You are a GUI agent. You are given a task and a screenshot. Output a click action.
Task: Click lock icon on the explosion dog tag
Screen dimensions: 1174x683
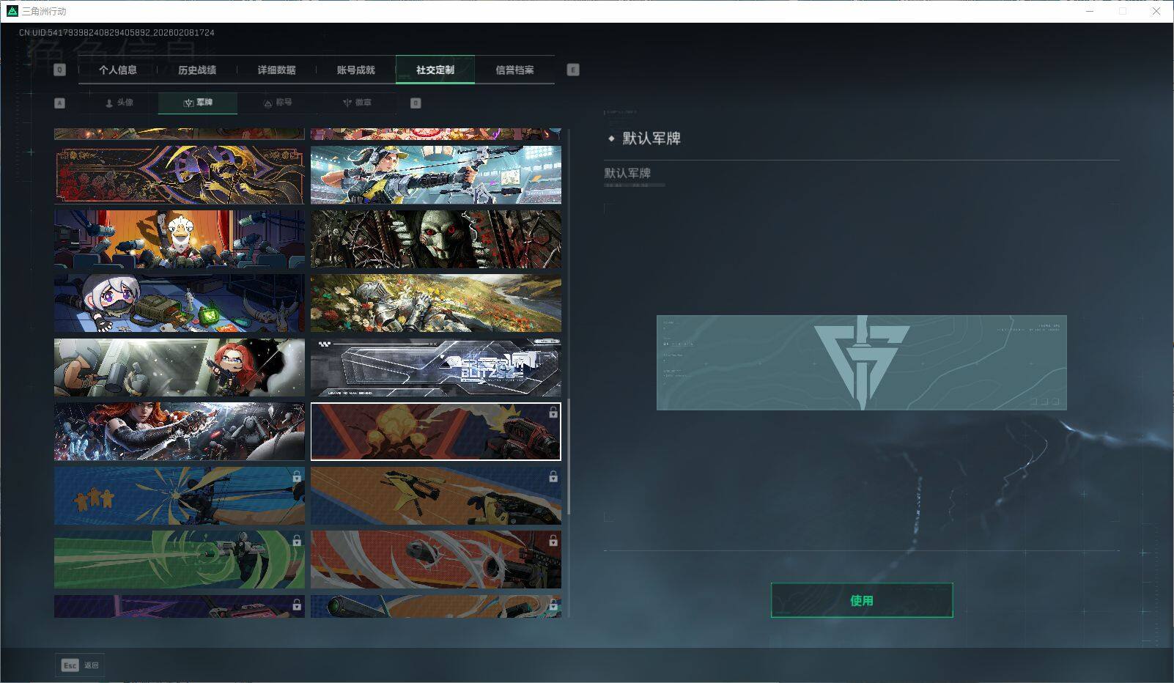pos(553,413)
